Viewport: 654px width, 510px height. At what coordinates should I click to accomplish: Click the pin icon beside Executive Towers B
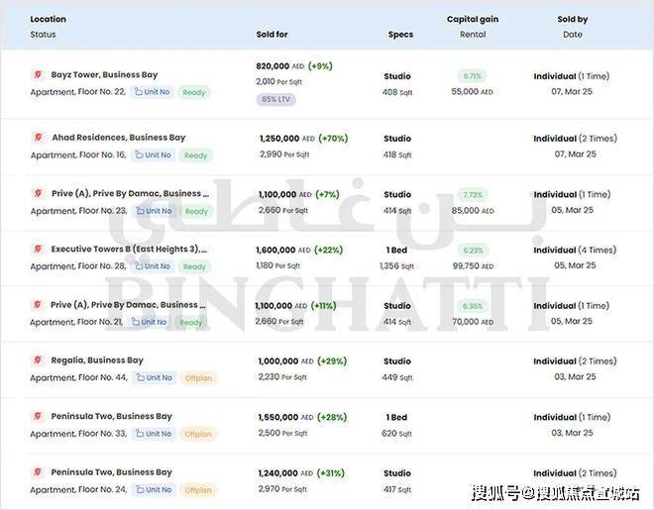click(38, 250)
